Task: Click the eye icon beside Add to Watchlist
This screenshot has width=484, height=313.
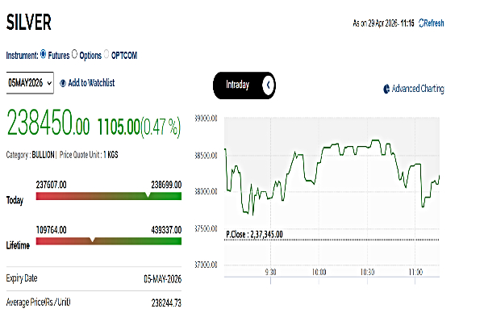Action: pos(63,83)
